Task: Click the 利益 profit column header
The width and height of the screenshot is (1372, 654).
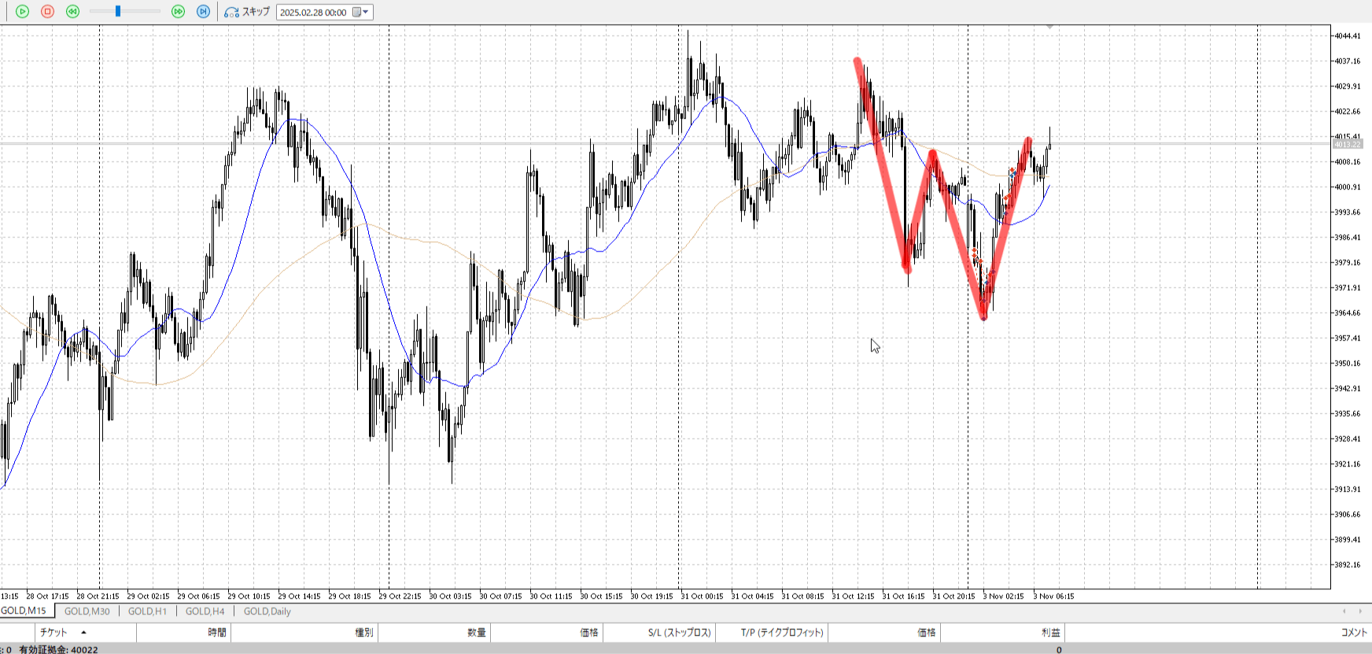Action: pyautogui.click(x=1050, y=633)
